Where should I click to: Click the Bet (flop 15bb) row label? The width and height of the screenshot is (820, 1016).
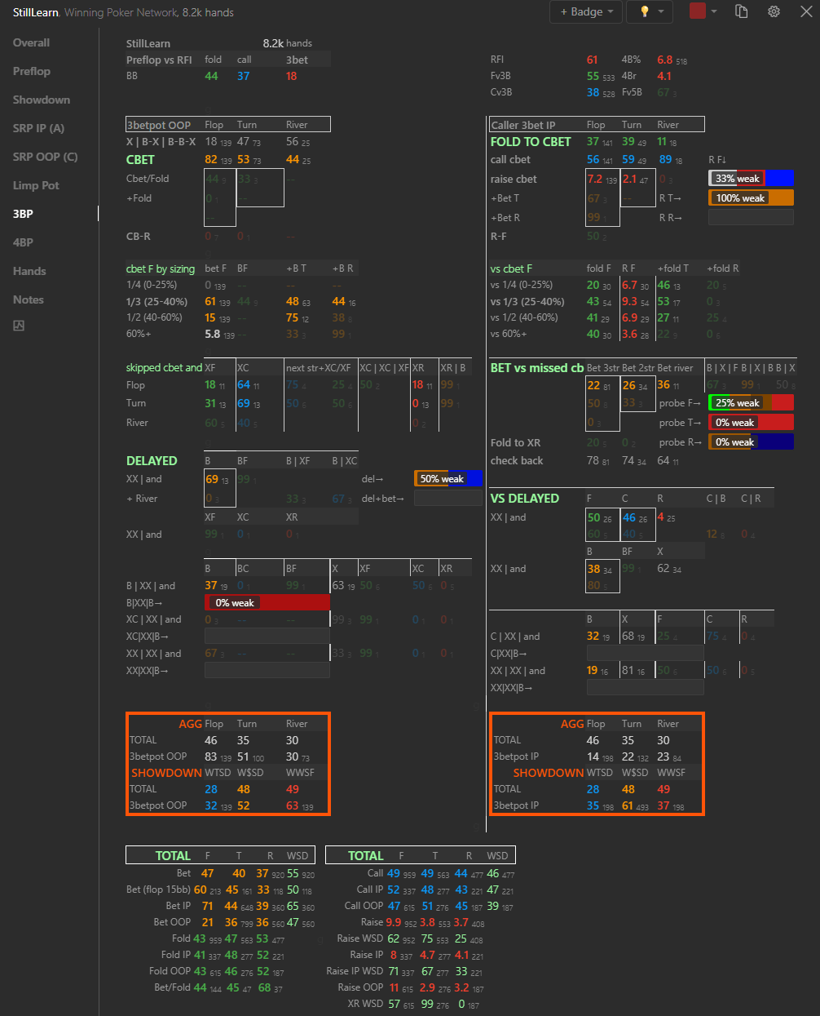(x=158, y=890)
